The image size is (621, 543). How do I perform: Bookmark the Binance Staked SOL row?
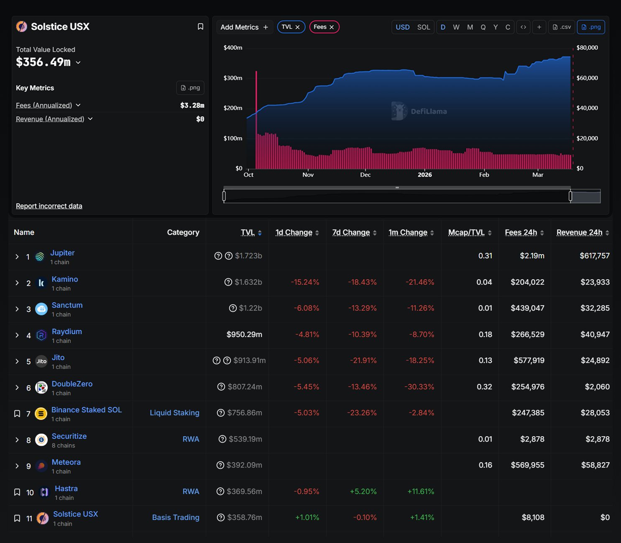(17, 414)
